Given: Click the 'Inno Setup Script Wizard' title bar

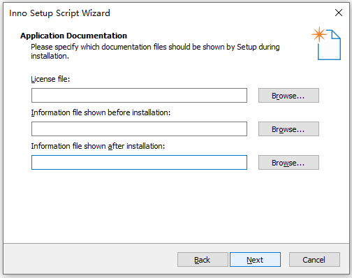Looking at the screenshot, I should (59, 13).
